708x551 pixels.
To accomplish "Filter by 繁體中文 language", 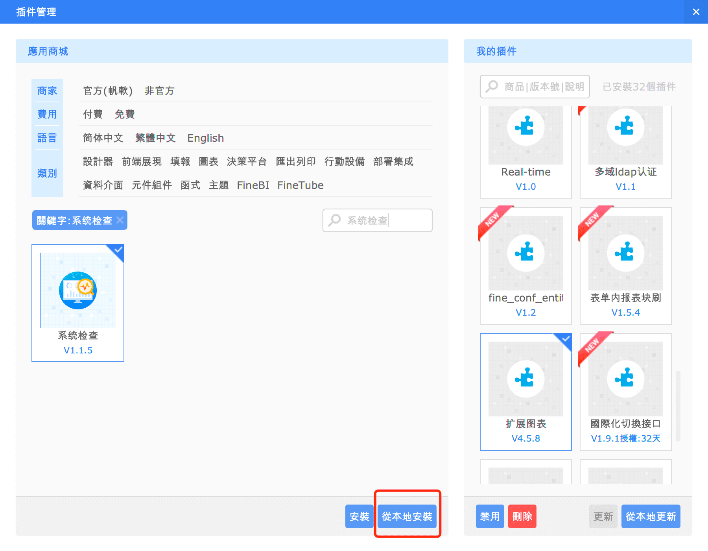I will pyautogui.click(x=155, y=138).
